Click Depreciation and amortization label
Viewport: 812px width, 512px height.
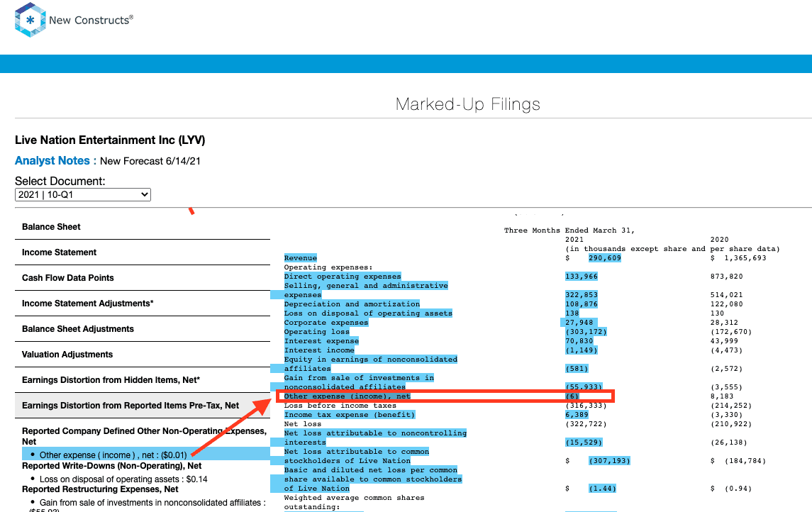tap(352, 304)
